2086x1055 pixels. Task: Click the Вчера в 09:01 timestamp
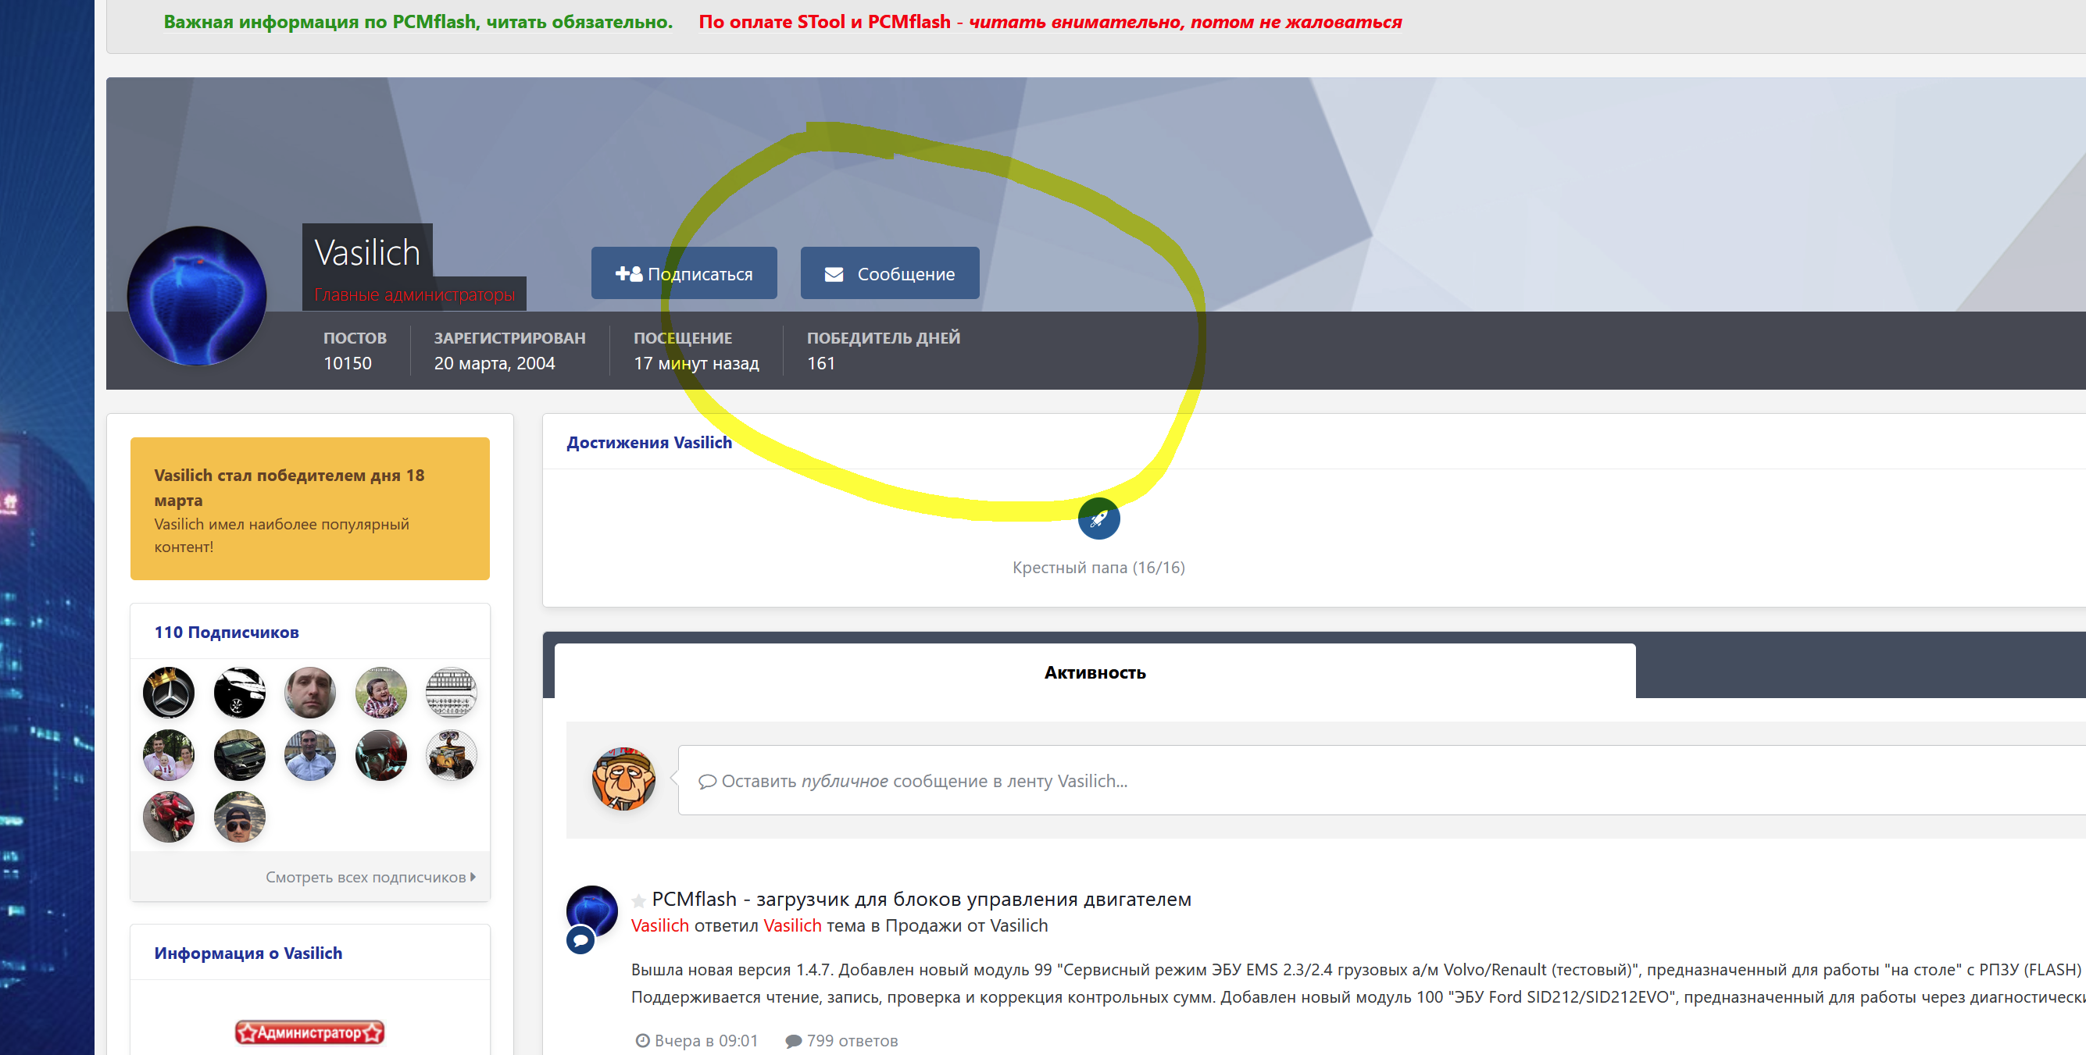click(x=705, y=1040)
